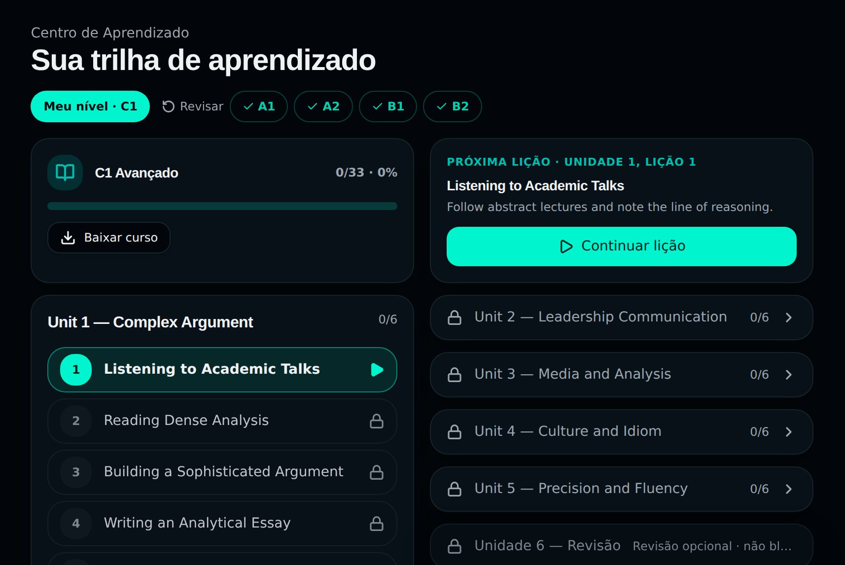Click the number 1 badge on the first lesson
The image size is (845, 565).
[x=76, y=370]
